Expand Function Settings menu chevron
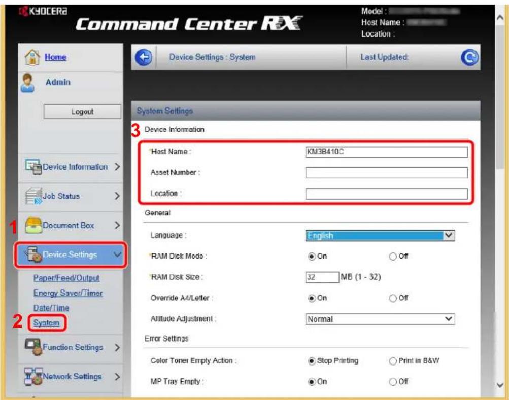The image size is (509, 400). pos(117,347)
